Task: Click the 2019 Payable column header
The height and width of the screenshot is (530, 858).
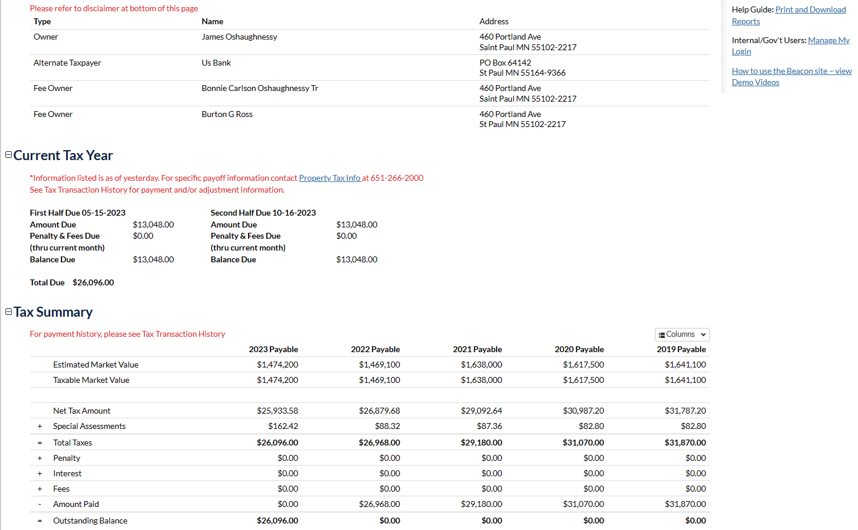Action: [681, 349]
